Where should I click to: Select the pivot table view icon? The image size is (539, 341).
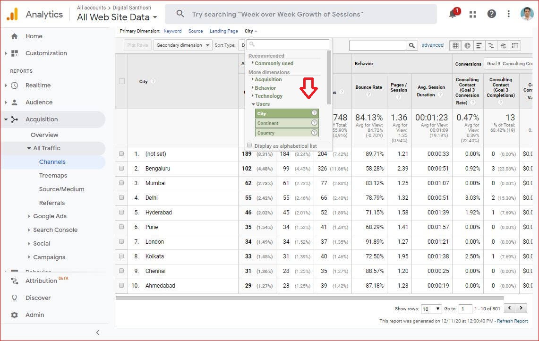[515, 45]
